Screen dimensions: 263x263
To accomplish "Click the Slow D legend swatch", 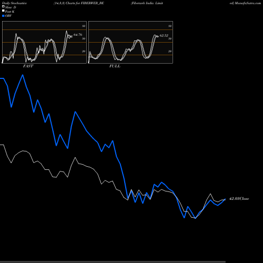I will [3, 6].
